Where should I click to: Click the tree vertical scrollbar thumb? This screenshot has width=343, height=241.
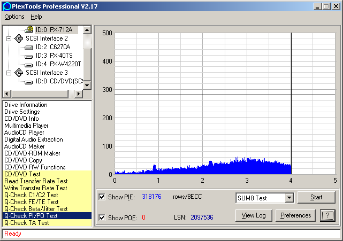point(87,65)
